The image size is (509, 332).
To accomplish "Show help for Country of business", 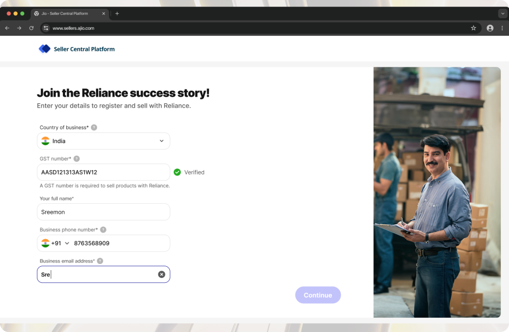I will pos(94,128).
